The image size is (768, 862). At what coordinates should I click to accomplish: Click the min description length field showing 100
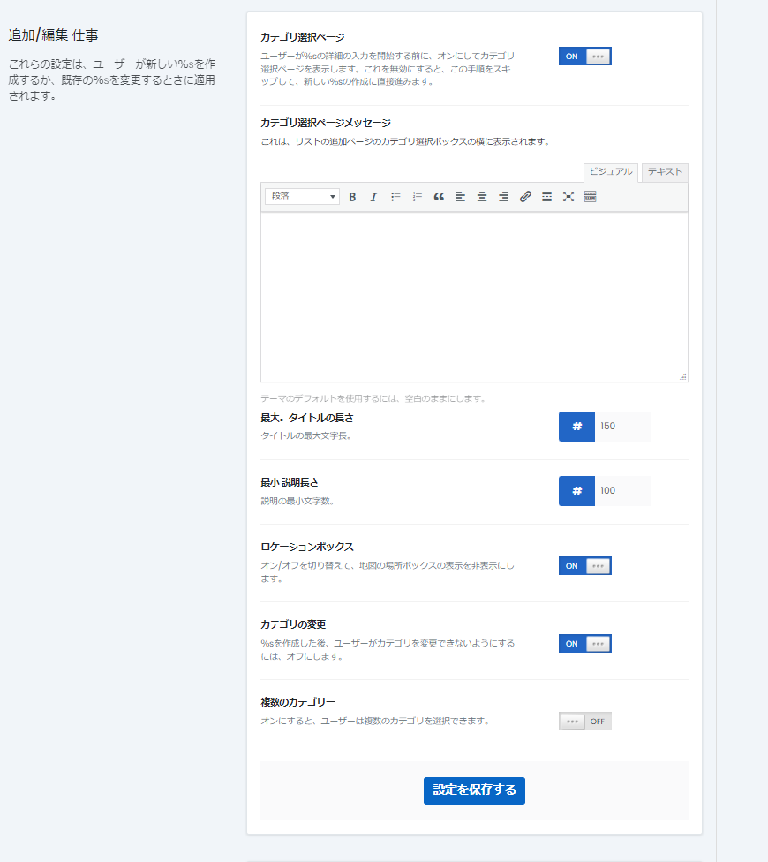(622, 491)
